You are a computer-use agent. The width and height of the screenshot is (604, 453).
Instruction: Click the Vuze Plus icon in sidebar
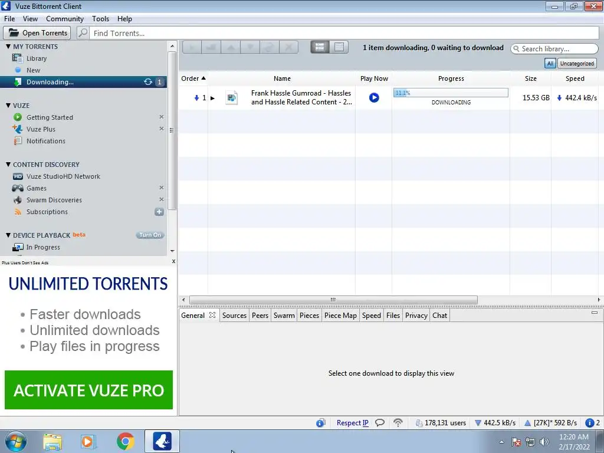(17, 129)
